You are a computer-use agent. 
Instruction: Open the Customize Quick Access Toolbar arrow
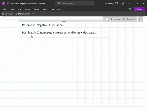[x=33, y=14]
